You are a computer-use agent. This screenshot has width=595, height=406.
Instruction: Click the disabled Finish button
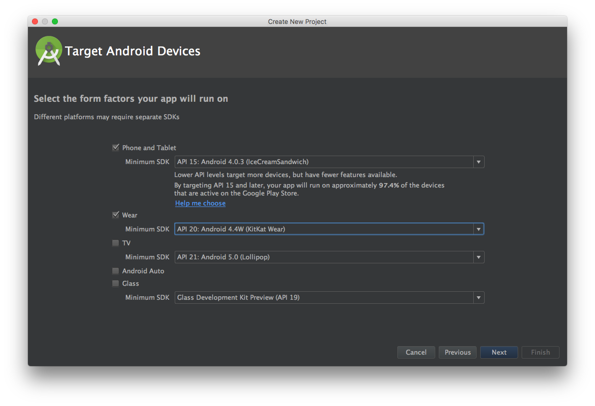click(x=541, y=352)
